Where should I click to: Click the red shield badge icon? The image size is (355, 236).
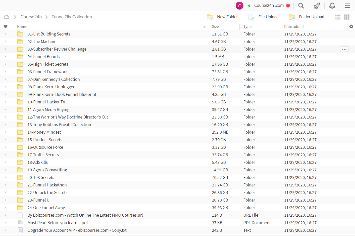[288, 6]
